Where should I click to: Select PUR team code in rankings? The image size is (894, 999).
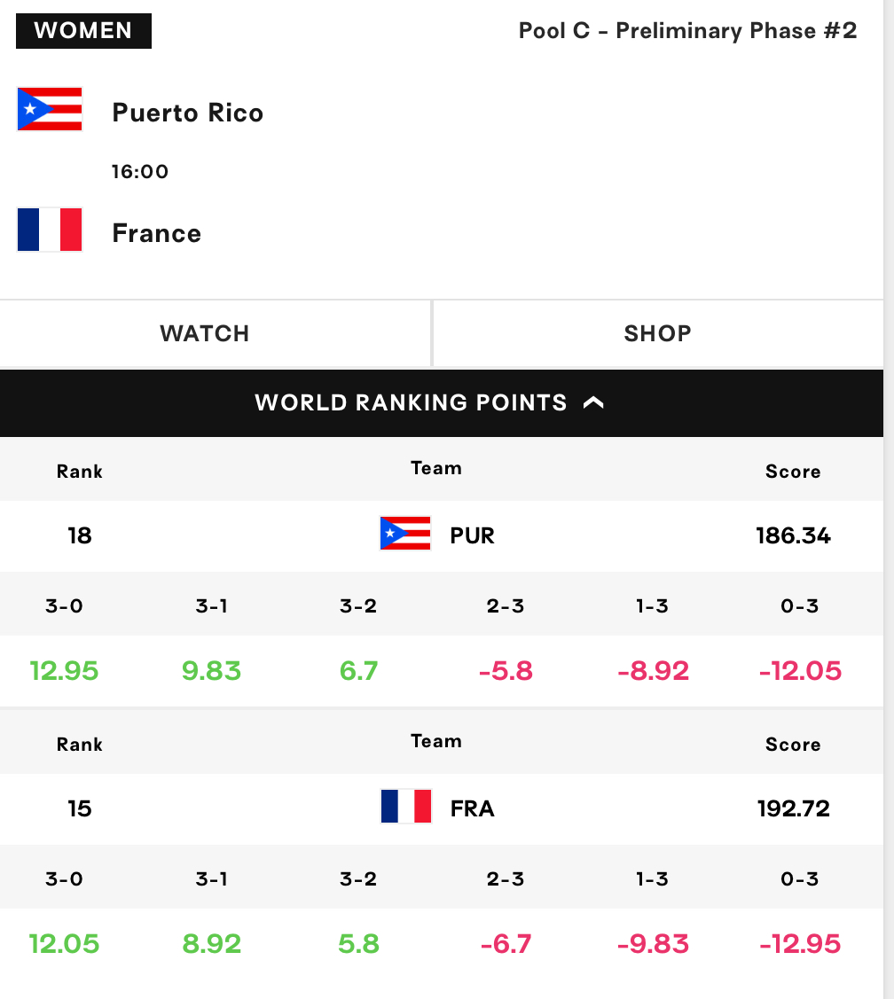(x=472, y=535)
